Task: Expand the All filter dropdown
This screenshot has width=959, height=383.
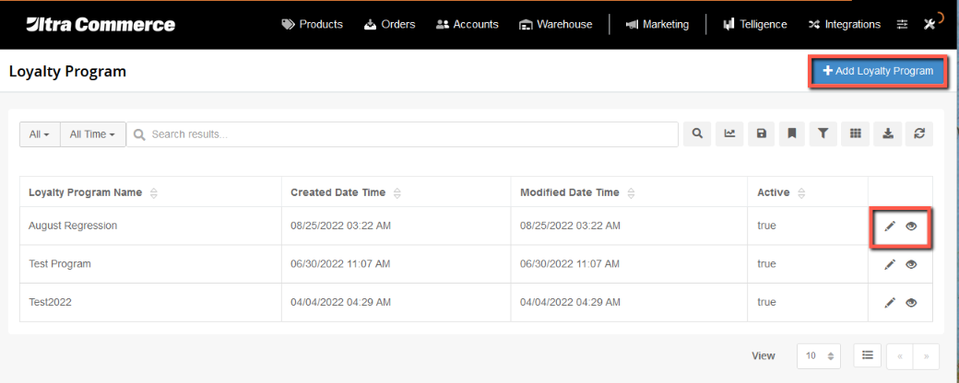Action: [x=40, y=134]
